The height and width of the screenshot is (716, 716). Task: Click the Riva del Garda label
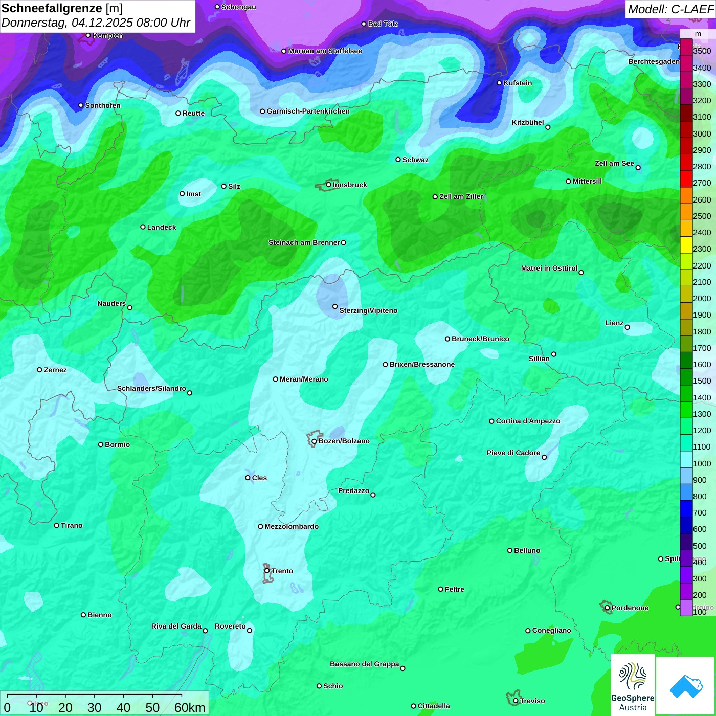tap(176, 626)
